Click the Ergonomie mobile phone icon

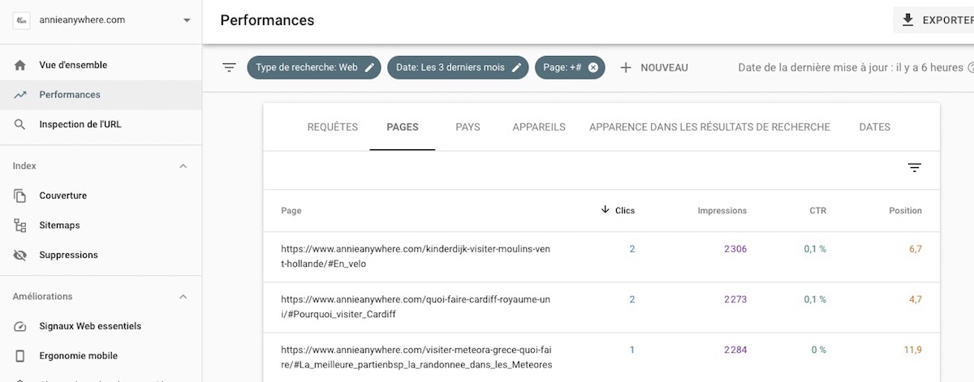click(20, 356)
